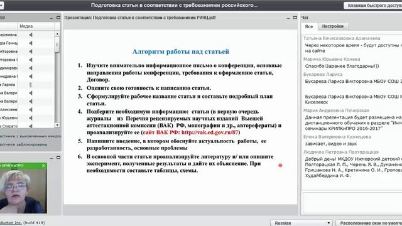402x226 pixels.
Task: Open the Расположение окон layout dropdown
Action: click(x=369, y=223)
